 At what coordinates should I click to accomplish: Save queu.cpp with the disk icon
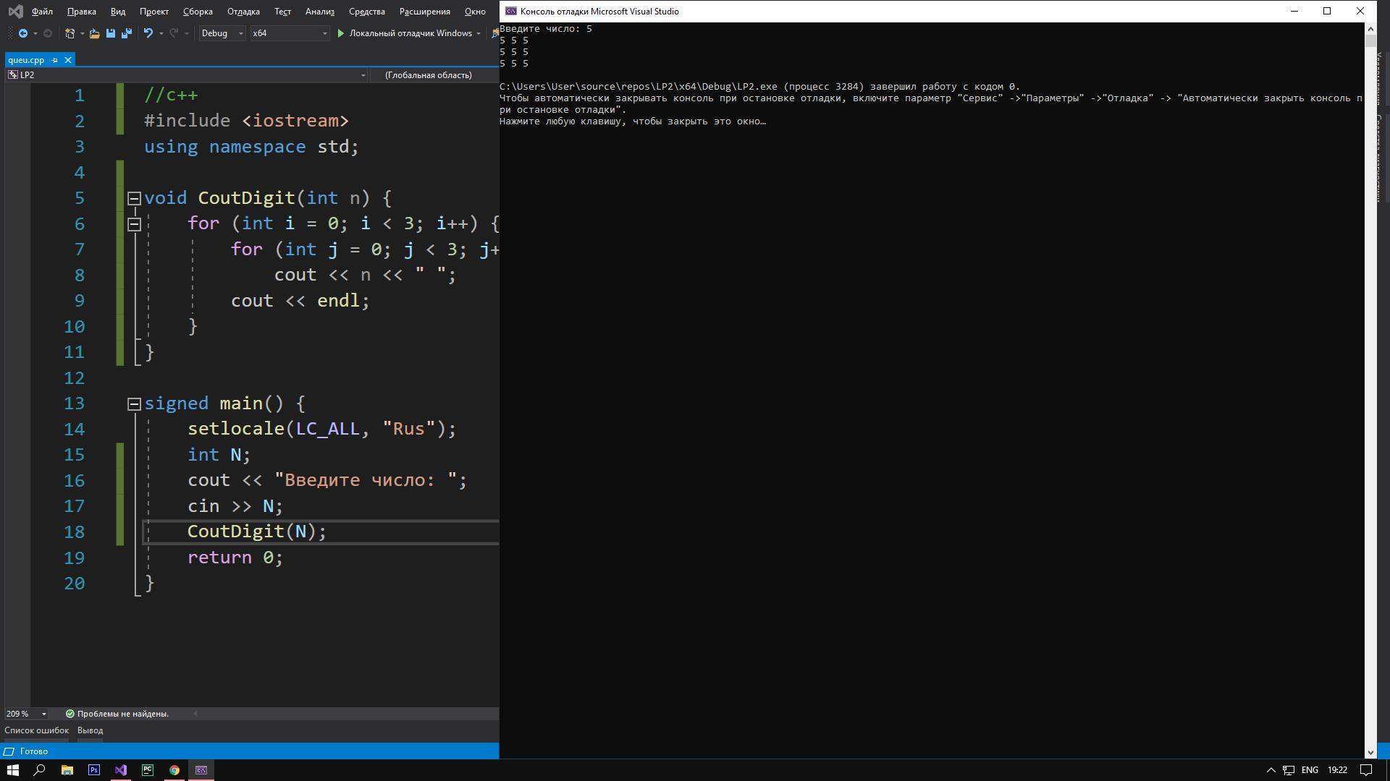tap(111, 33)
